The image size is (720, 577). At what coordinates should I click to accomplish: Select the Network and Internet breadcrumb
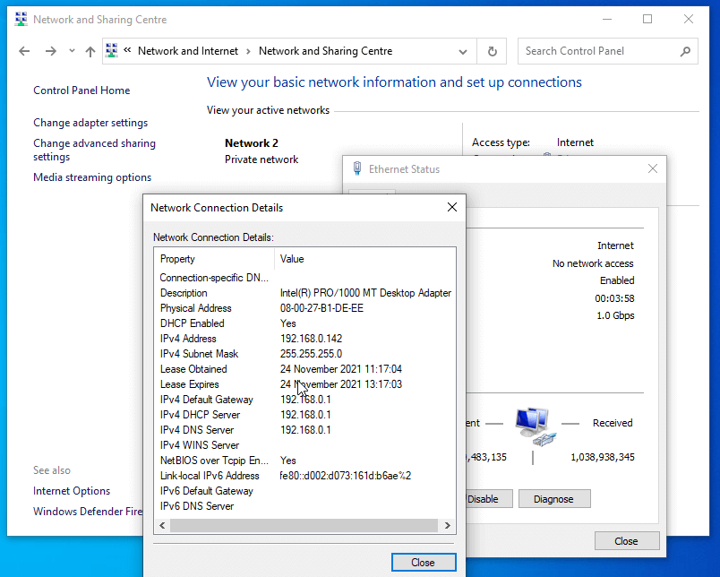pos(188,52)
